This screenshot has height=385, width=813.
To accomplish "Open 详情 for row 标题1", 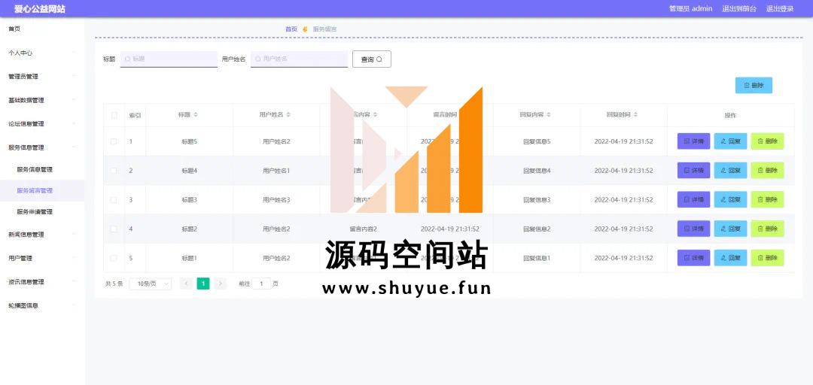I will (x=693, y=257).
